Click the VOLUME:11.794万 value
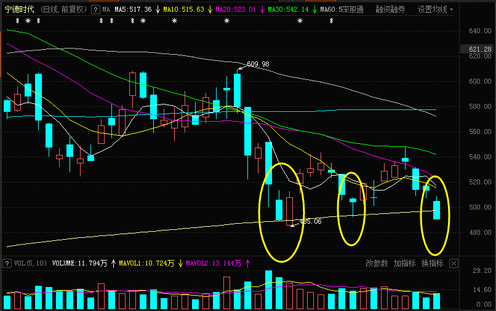Screen dimensions: 496x311 point(80,263)
